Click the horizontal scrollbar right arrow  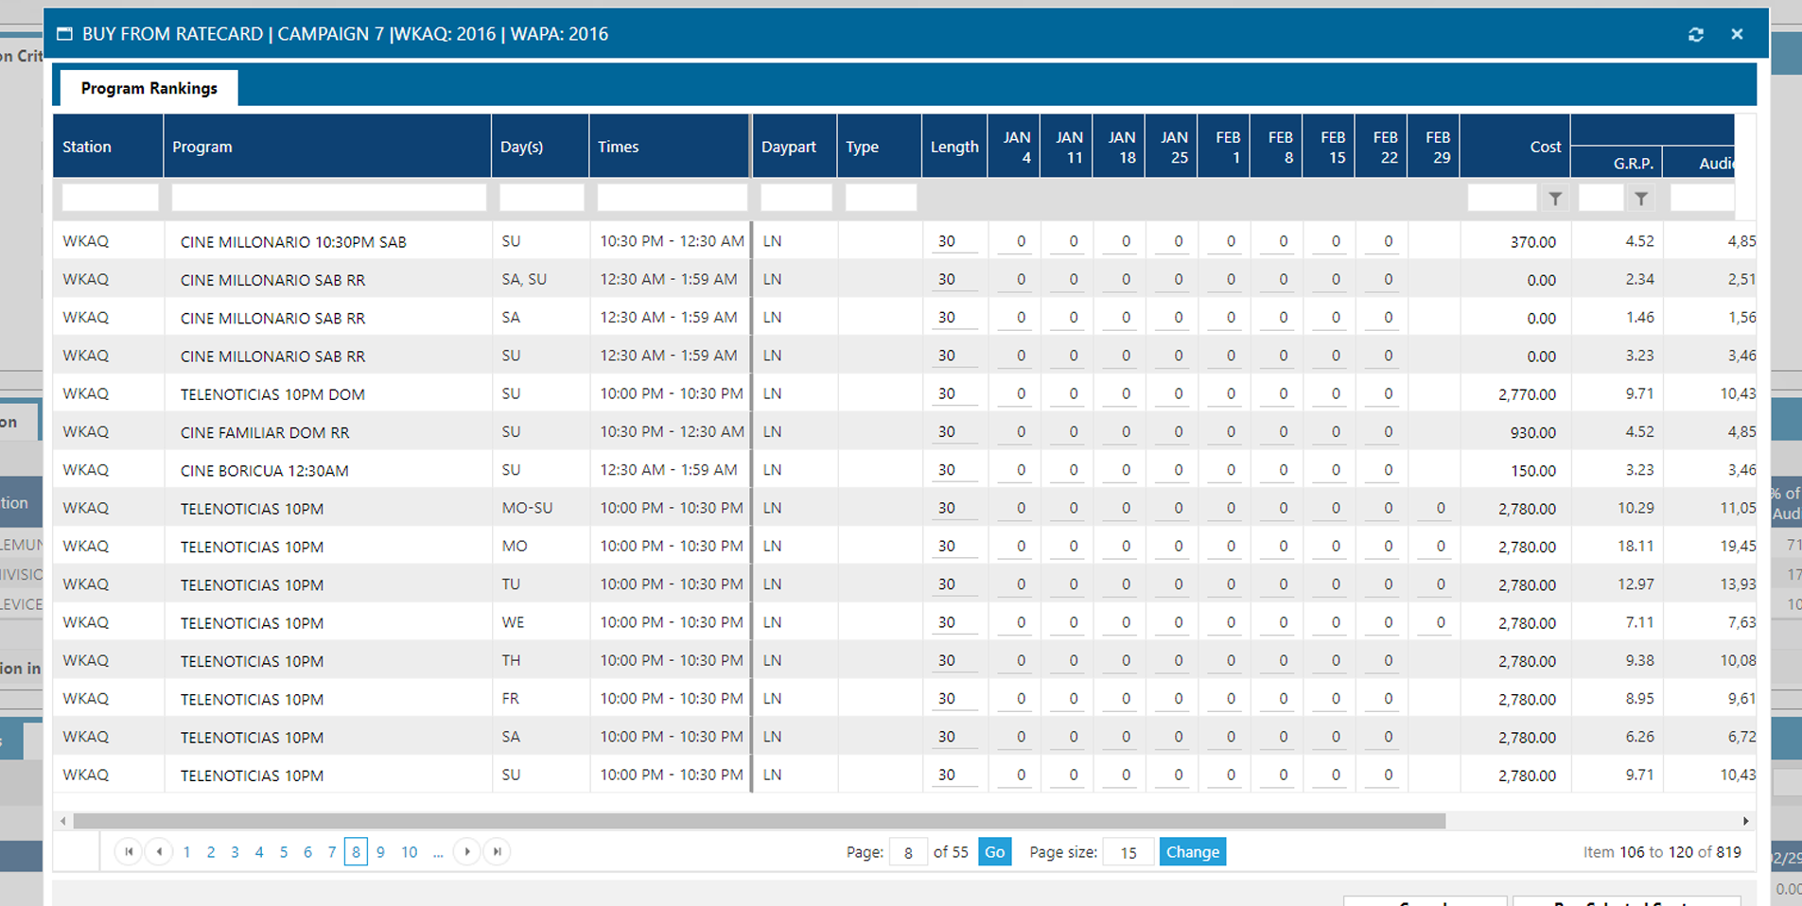(1745, 821)
